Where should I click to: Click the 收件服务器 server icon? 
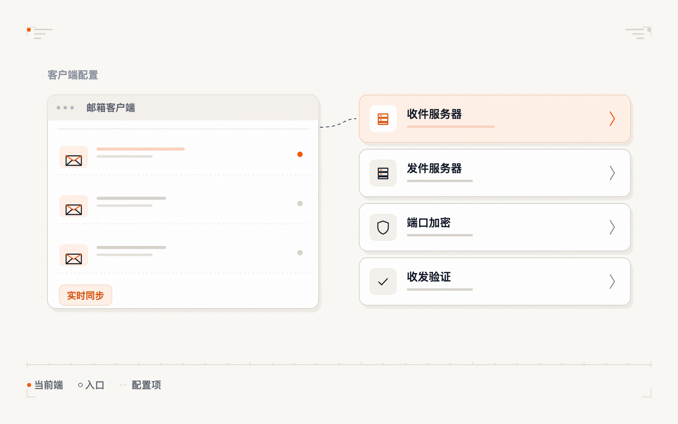coord(383,119)
